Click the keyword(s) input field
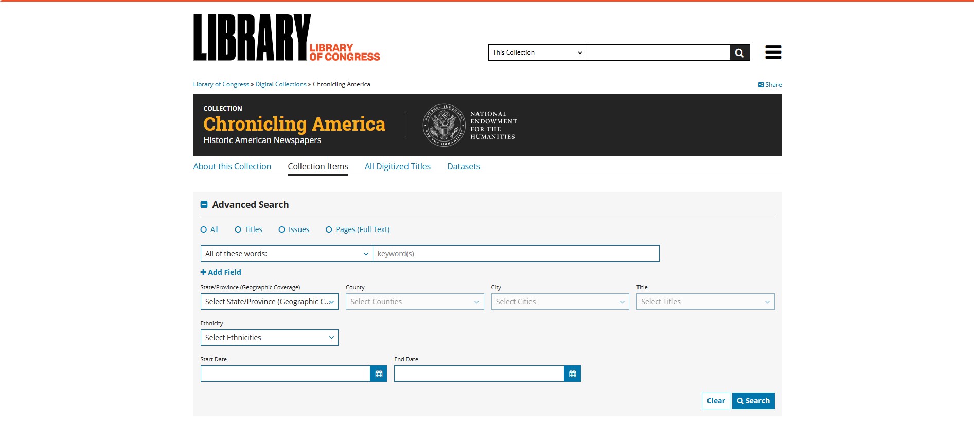Screen dimensions: 974x424 [x=516, y=254]
